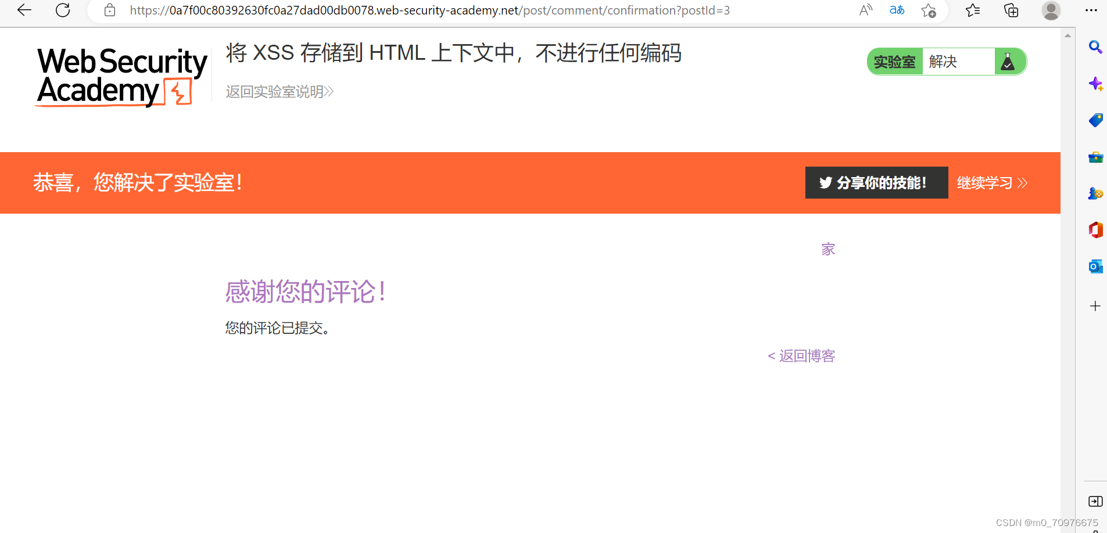Image resolution: width=1107 pixels, height=533 pixels.
Task: Toggle page translation with the aあ icon
Action: click(x=896, y=10)
